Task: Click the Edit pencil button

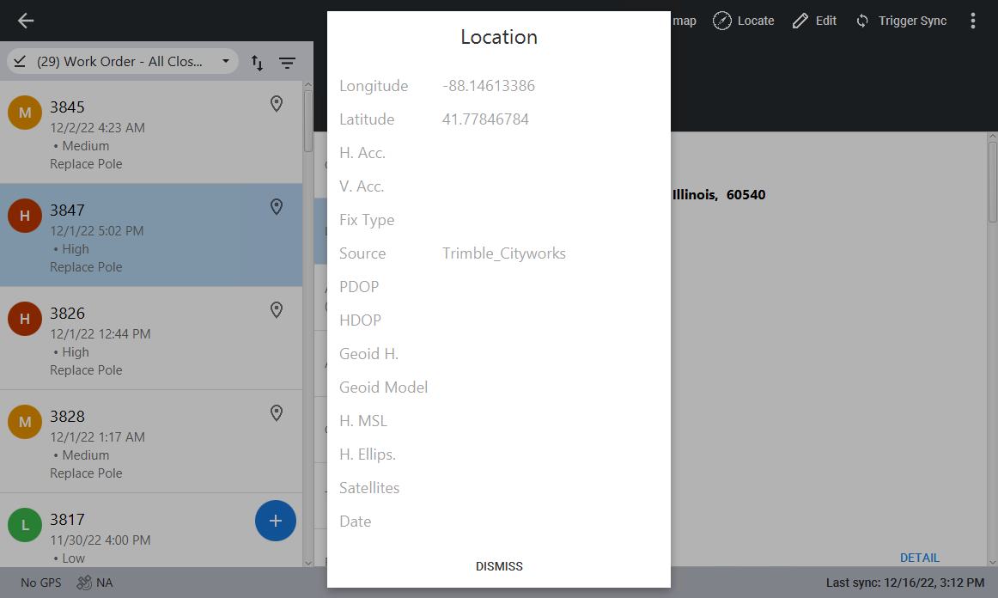Action: pyautogui.click(x=814, y=21)
